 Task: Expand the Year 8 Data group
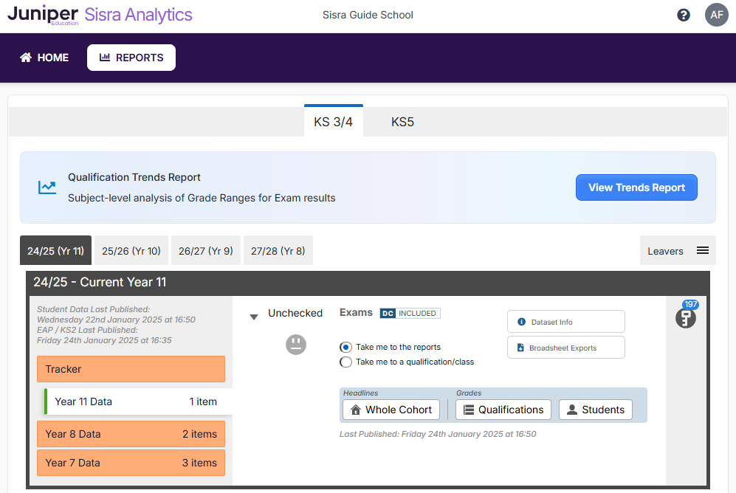click(131, 434)
